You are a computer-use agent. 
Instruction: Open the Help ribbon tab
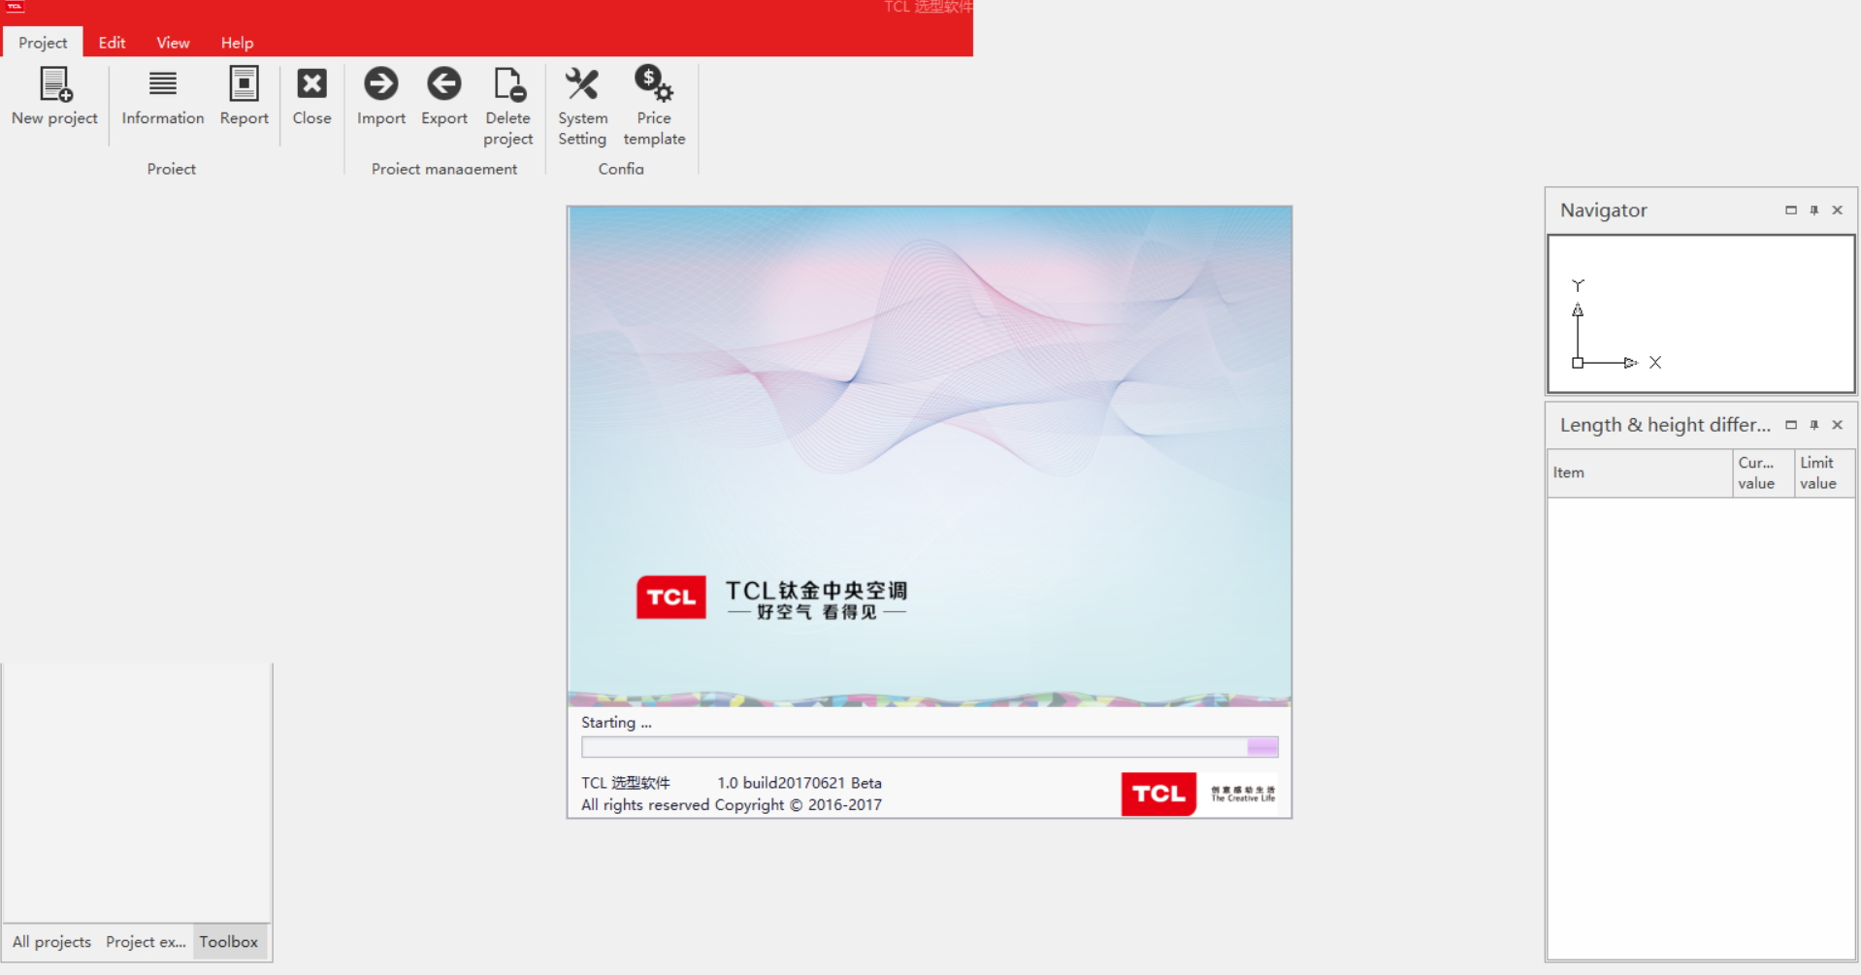pyautogui.click(x=237, y=43)
